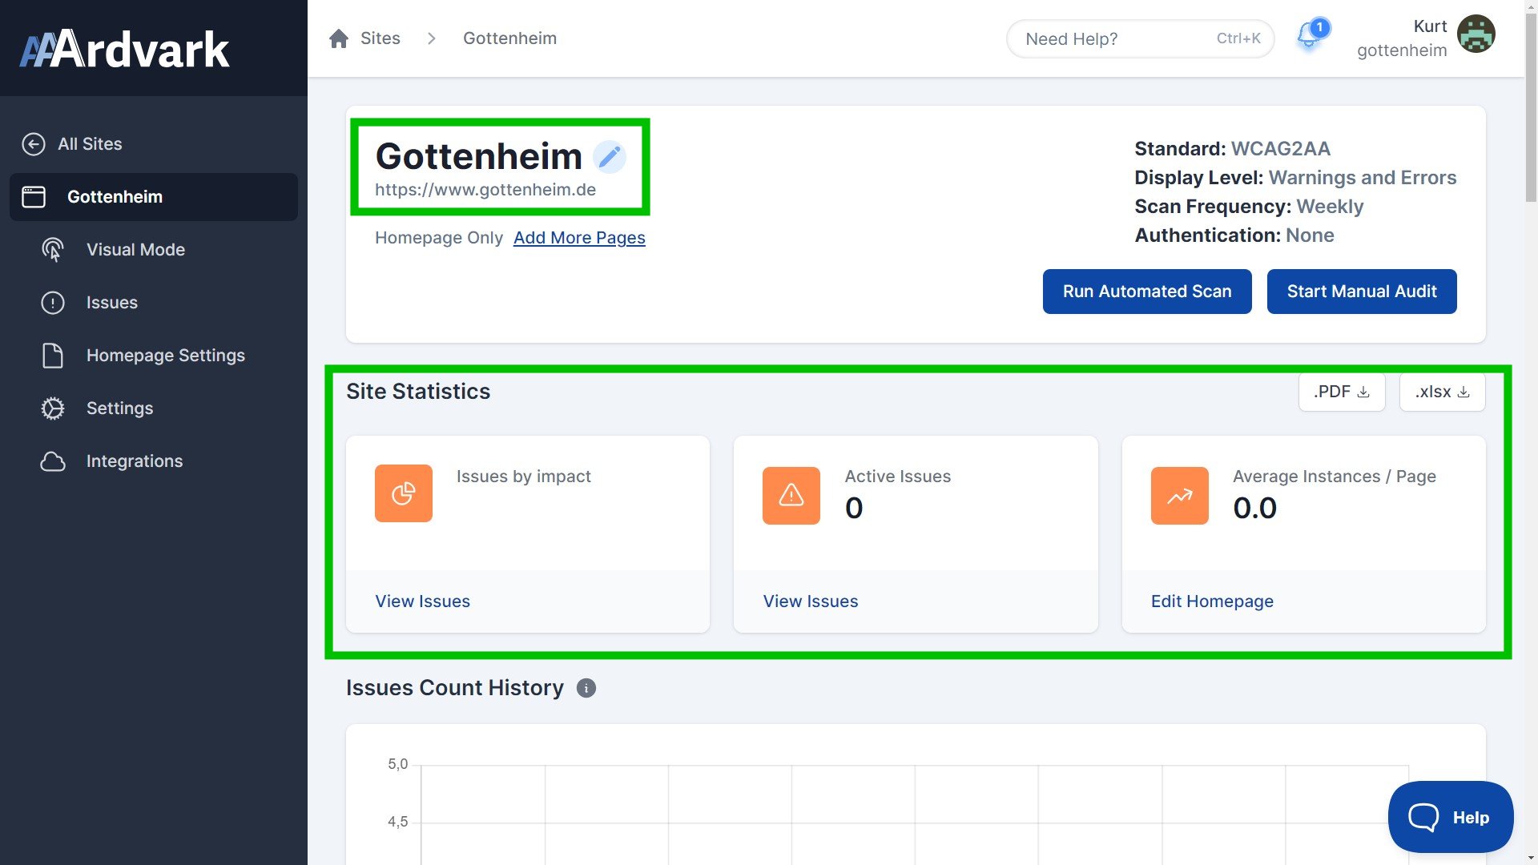This screenshot has height=865, width=1538.
Task: Click the orange pie chart impact icon
Action: coord(403,493)
